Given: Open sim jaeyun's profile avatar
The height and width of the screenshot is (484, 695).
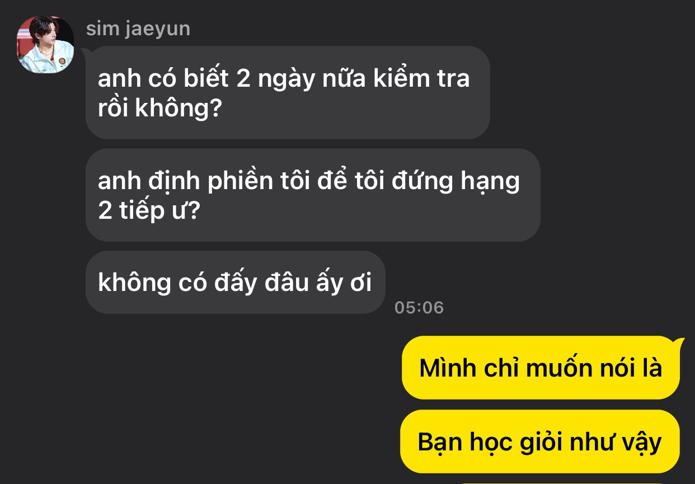Looking at the screenshot, I should pos(45,44).
